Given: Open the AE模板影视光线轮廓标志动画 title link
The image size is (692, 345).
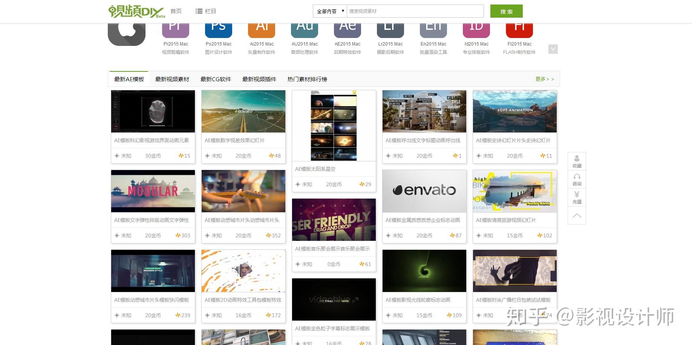Looking at the screenshot, I should (418, 300).
